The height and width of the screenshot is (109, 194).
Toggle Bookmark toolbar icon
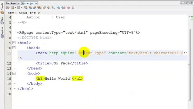point(53,8)
